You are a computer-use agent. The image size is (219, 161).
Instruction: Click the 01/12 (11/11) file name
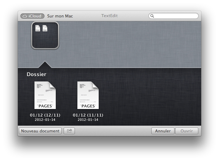click(x=88, y=115)
